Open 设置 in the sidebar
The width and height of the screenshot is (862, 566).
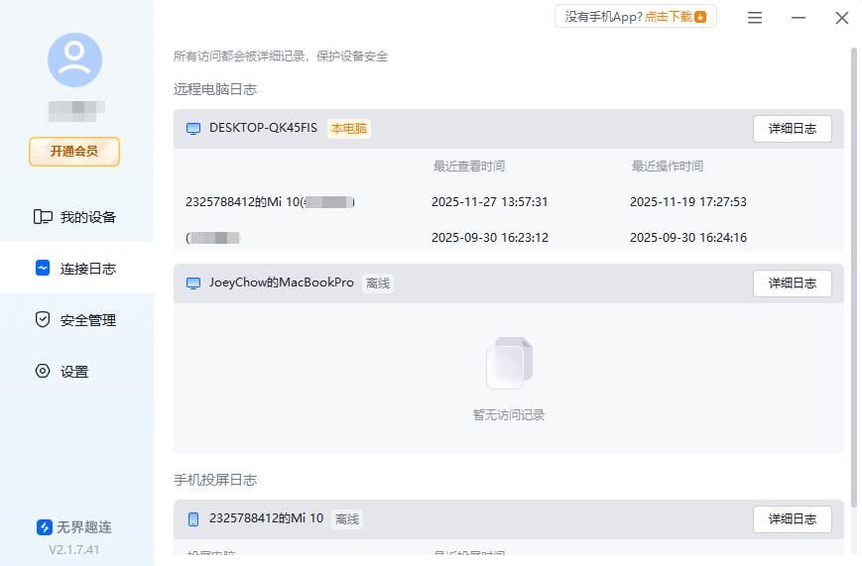(x=77, y=372)
